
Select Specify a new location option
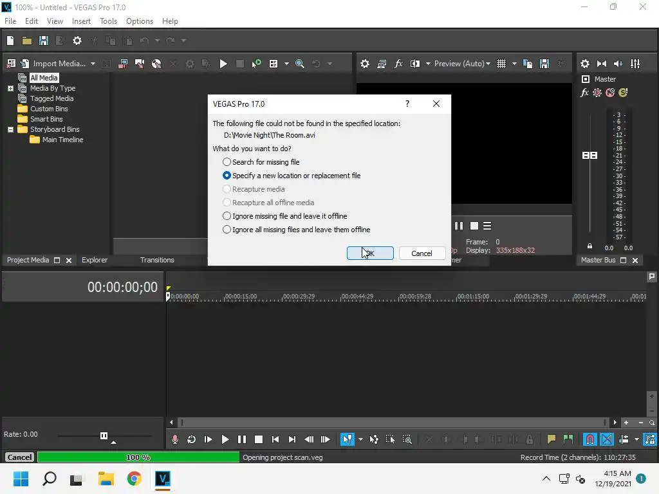(292, 175)
